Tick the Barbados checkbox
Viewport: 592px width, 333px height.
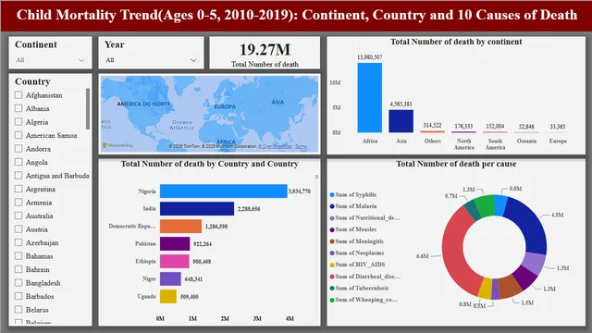(x=18, y=296)
